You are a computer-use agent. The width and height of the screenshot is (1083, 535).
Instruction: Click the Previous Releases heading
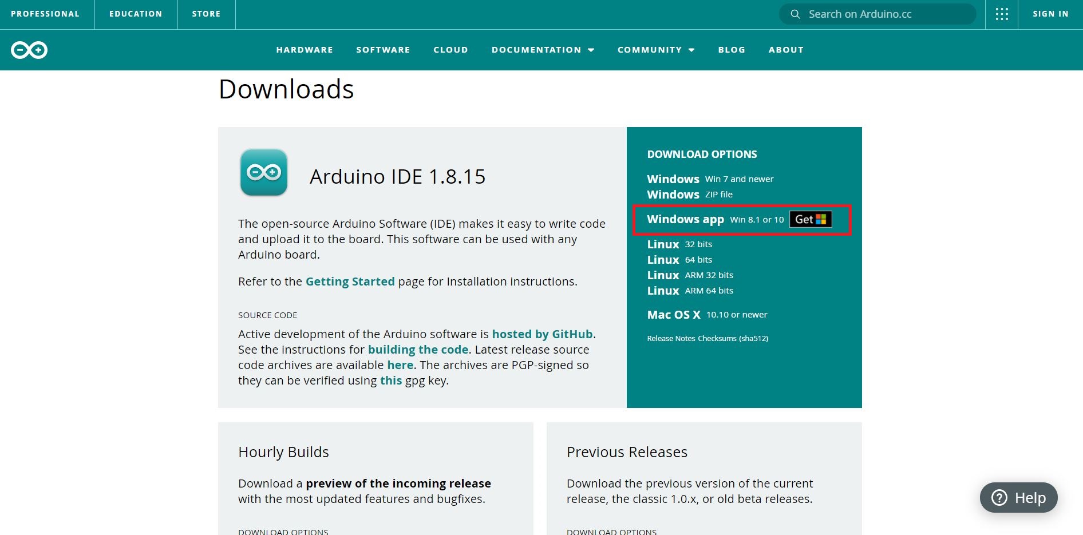coord(627,452)
